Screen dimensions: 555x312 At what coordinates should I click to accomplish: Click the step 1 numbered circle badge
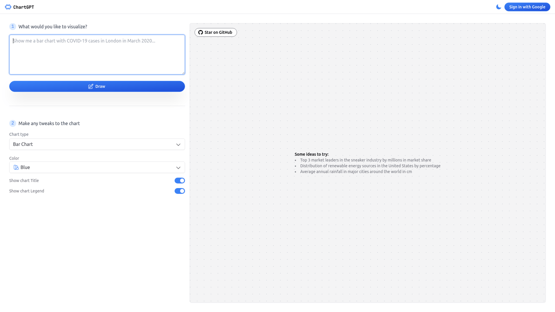(12, 26)
